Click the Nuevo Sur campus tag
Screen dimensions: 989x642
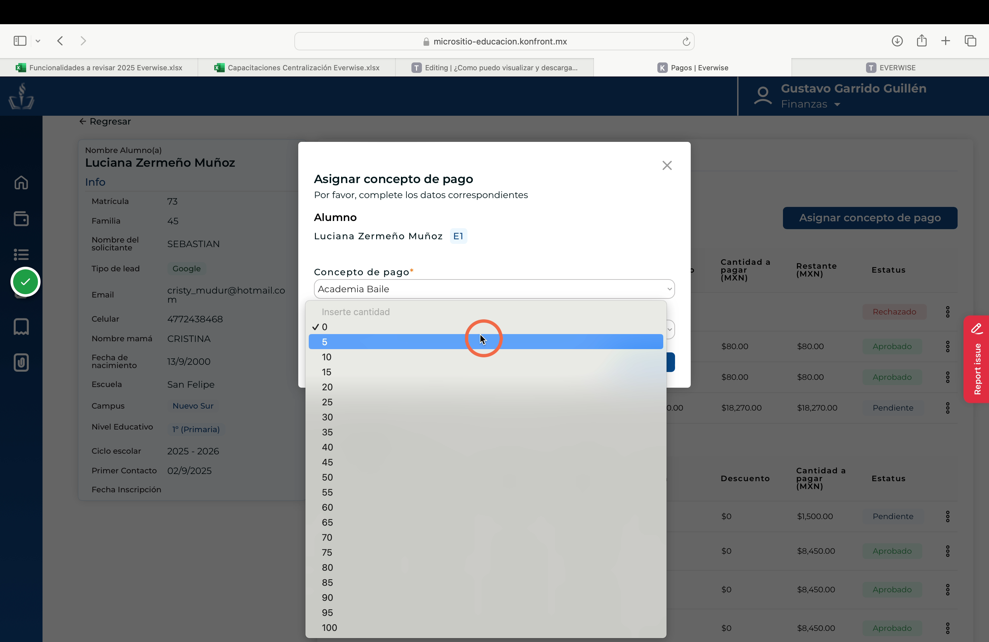(193, 406)
